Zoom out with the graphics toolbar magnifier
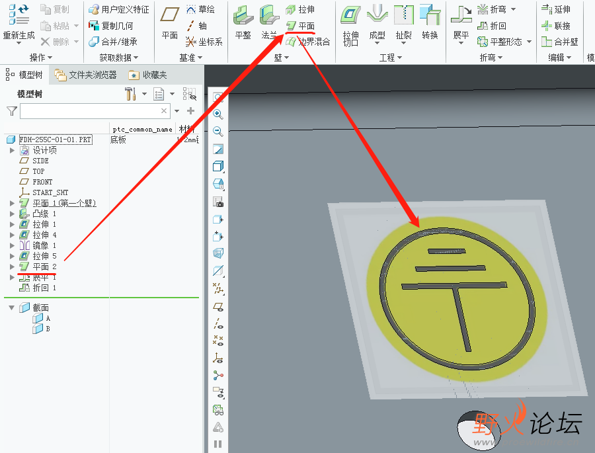Viewport: 595px width, 453px height. pyautogui.click(x=218, y=132)
